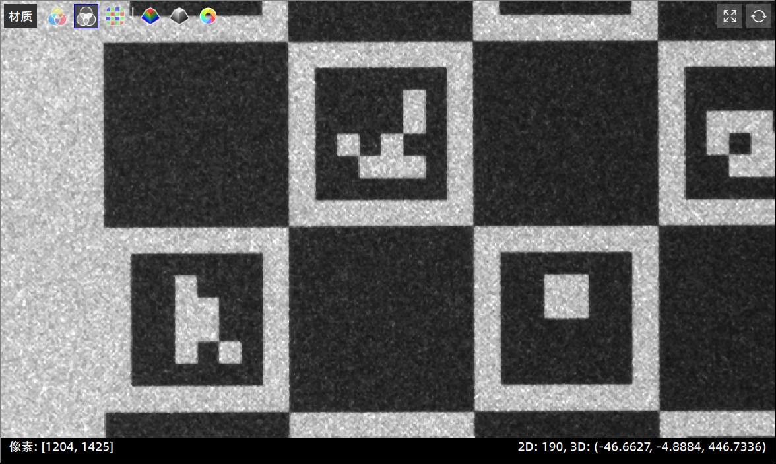Toggle the grayscale overlapping circles mode
Image resolution: width=776 pixels, height=464 pixels.
(x=86, y=17)
